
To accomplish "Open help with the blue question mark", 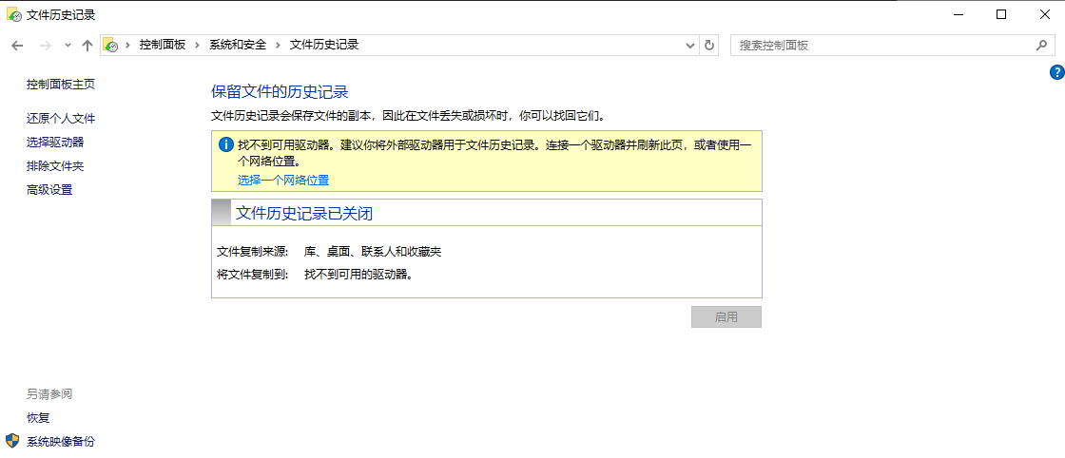I will click(1055, 72).
